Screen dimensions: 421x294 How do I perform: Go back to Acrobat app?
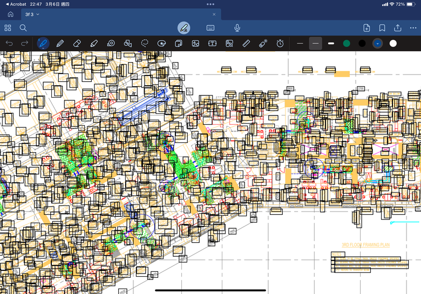(x=16, y=4)
